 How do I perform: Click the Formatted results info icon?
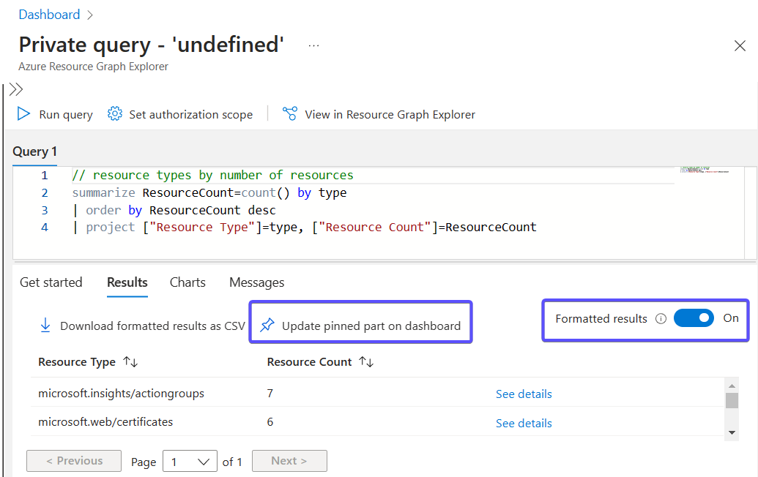661,319
